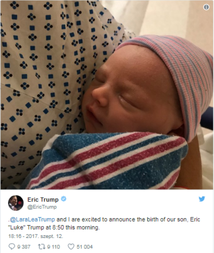Click the info icon on the photo
The image size is (214, 253).
tap(206, 7)
